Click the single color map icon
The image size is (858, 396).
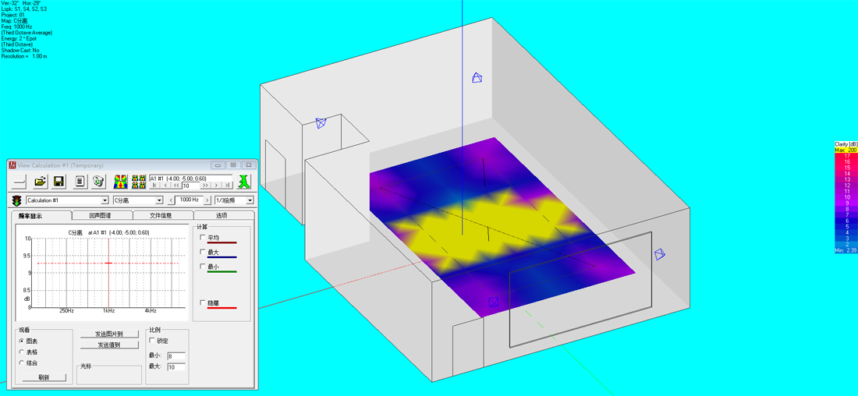(121, 182)
